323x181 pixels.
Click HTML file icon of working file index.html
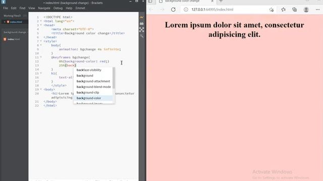[8, 22]
